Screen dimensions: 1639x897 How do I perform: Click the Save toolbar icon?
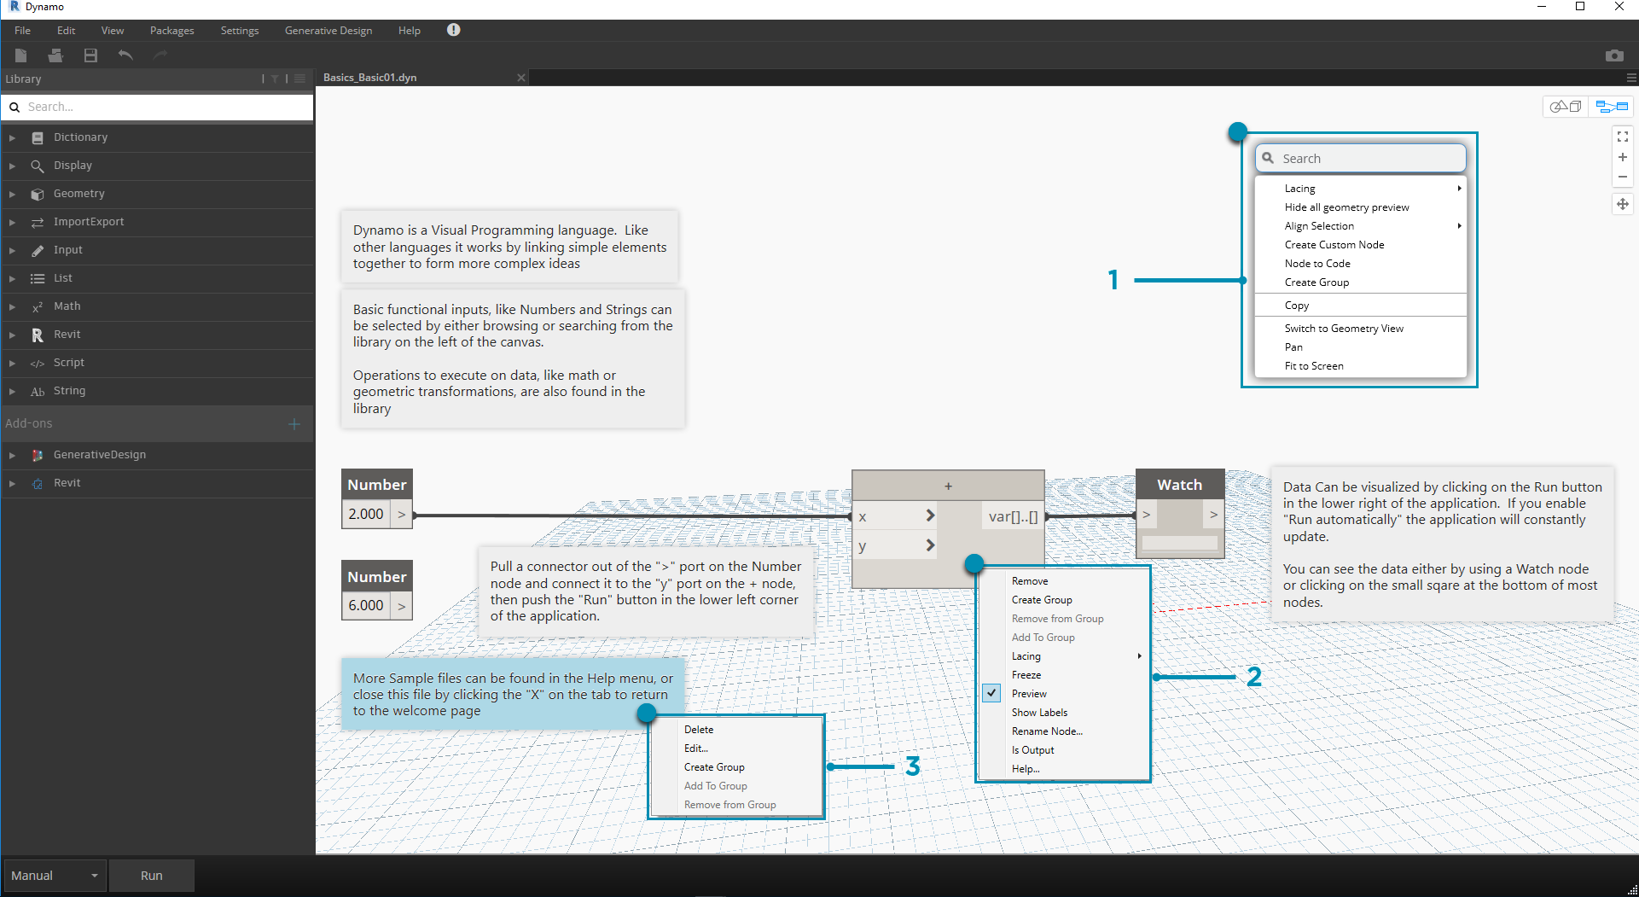[x=90, y=55]
